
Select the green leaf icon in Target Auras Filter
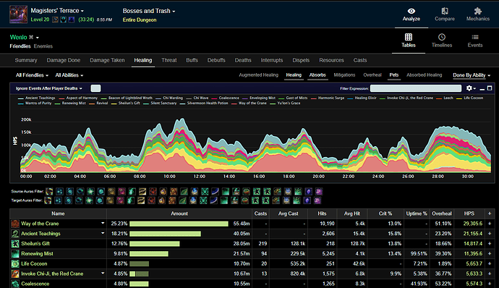click(183, 200)
